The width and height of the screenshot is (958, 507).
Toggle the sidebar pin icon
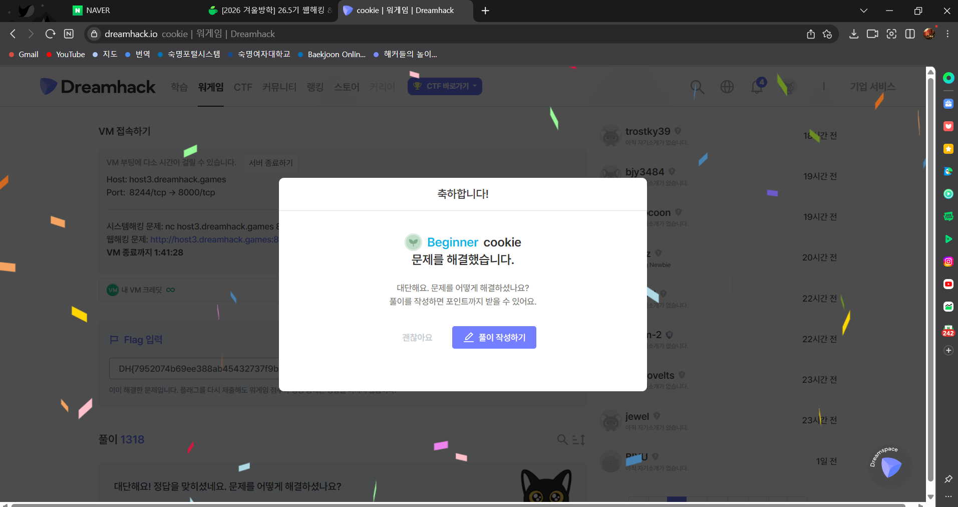pyautogui.click(x=948, y=478)
